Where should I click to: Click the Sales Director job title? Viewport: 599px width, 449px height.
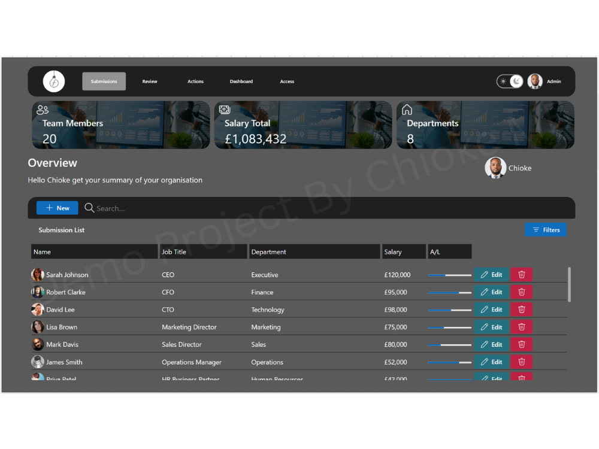tap(181, 344)
